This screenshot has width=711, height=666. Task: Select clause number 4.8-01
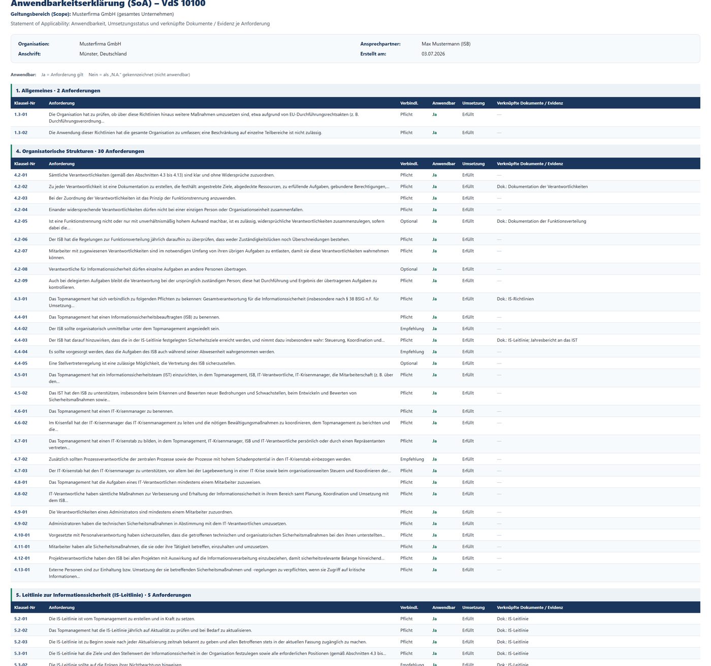[x=21, y=483]
